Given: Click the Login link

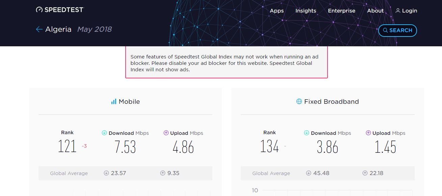Looking at the screenshot, I should (x=407, y=11).
